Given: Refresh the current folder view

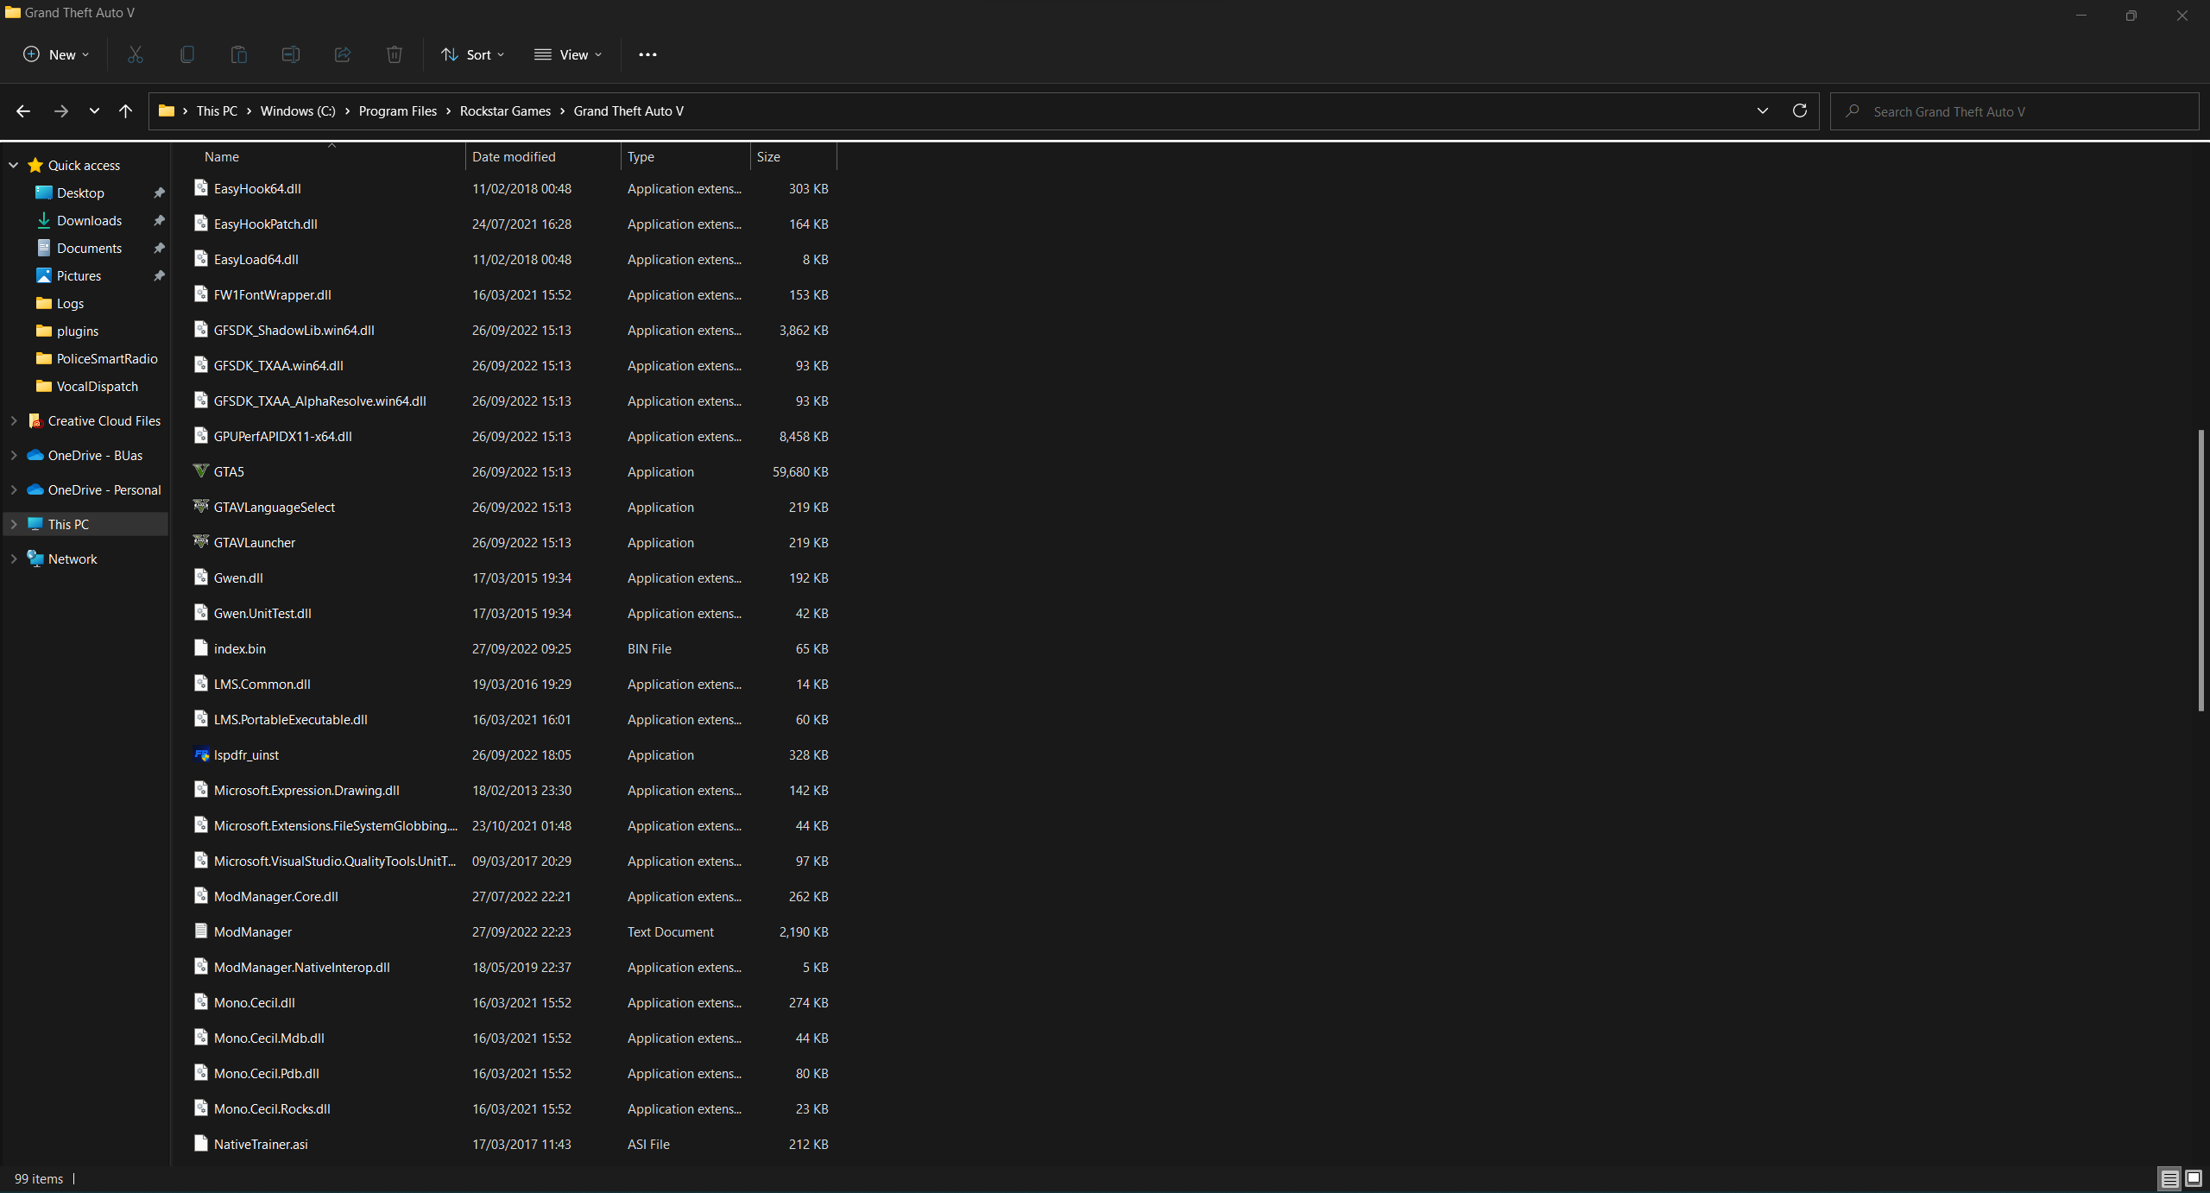Looking at the screenshot, I should click(1800, 110).
